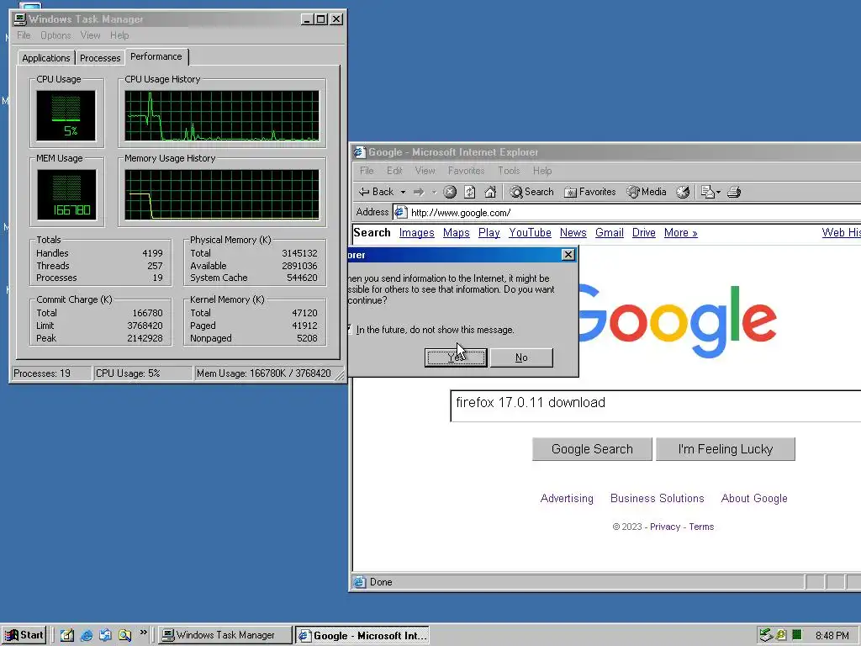The height and width of the screenshot is (646, 861).
Task: Click the Business Solutions link
Action: coord(658,498)
